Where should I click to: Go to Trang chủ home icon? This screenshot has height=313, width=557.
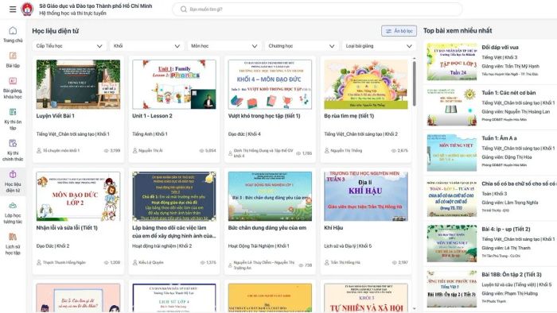(x=13, y=30)
